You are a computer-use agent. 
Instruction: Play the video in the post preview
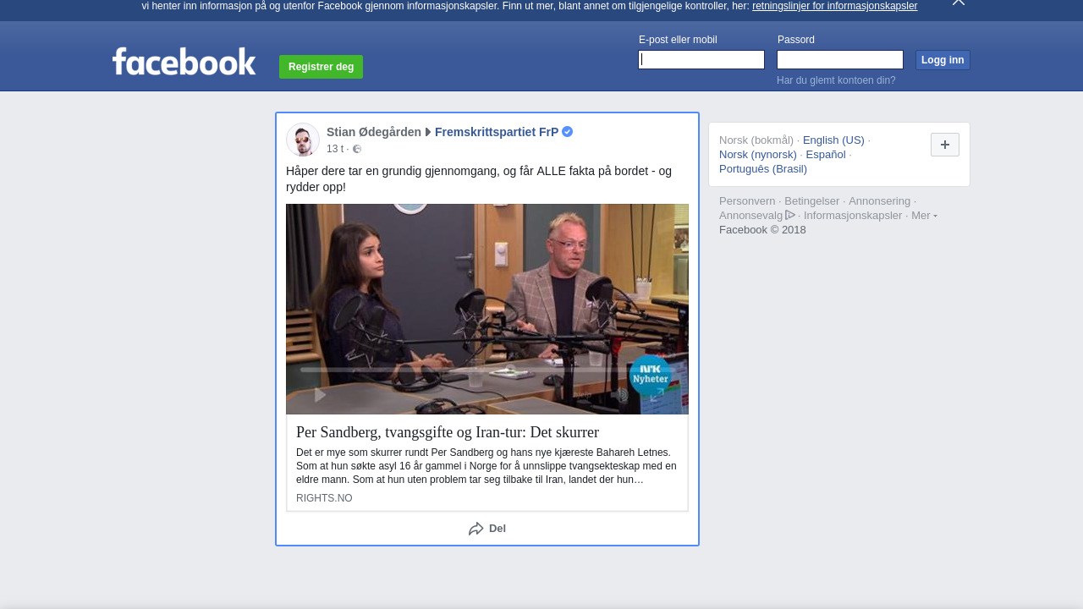[321, 395]
